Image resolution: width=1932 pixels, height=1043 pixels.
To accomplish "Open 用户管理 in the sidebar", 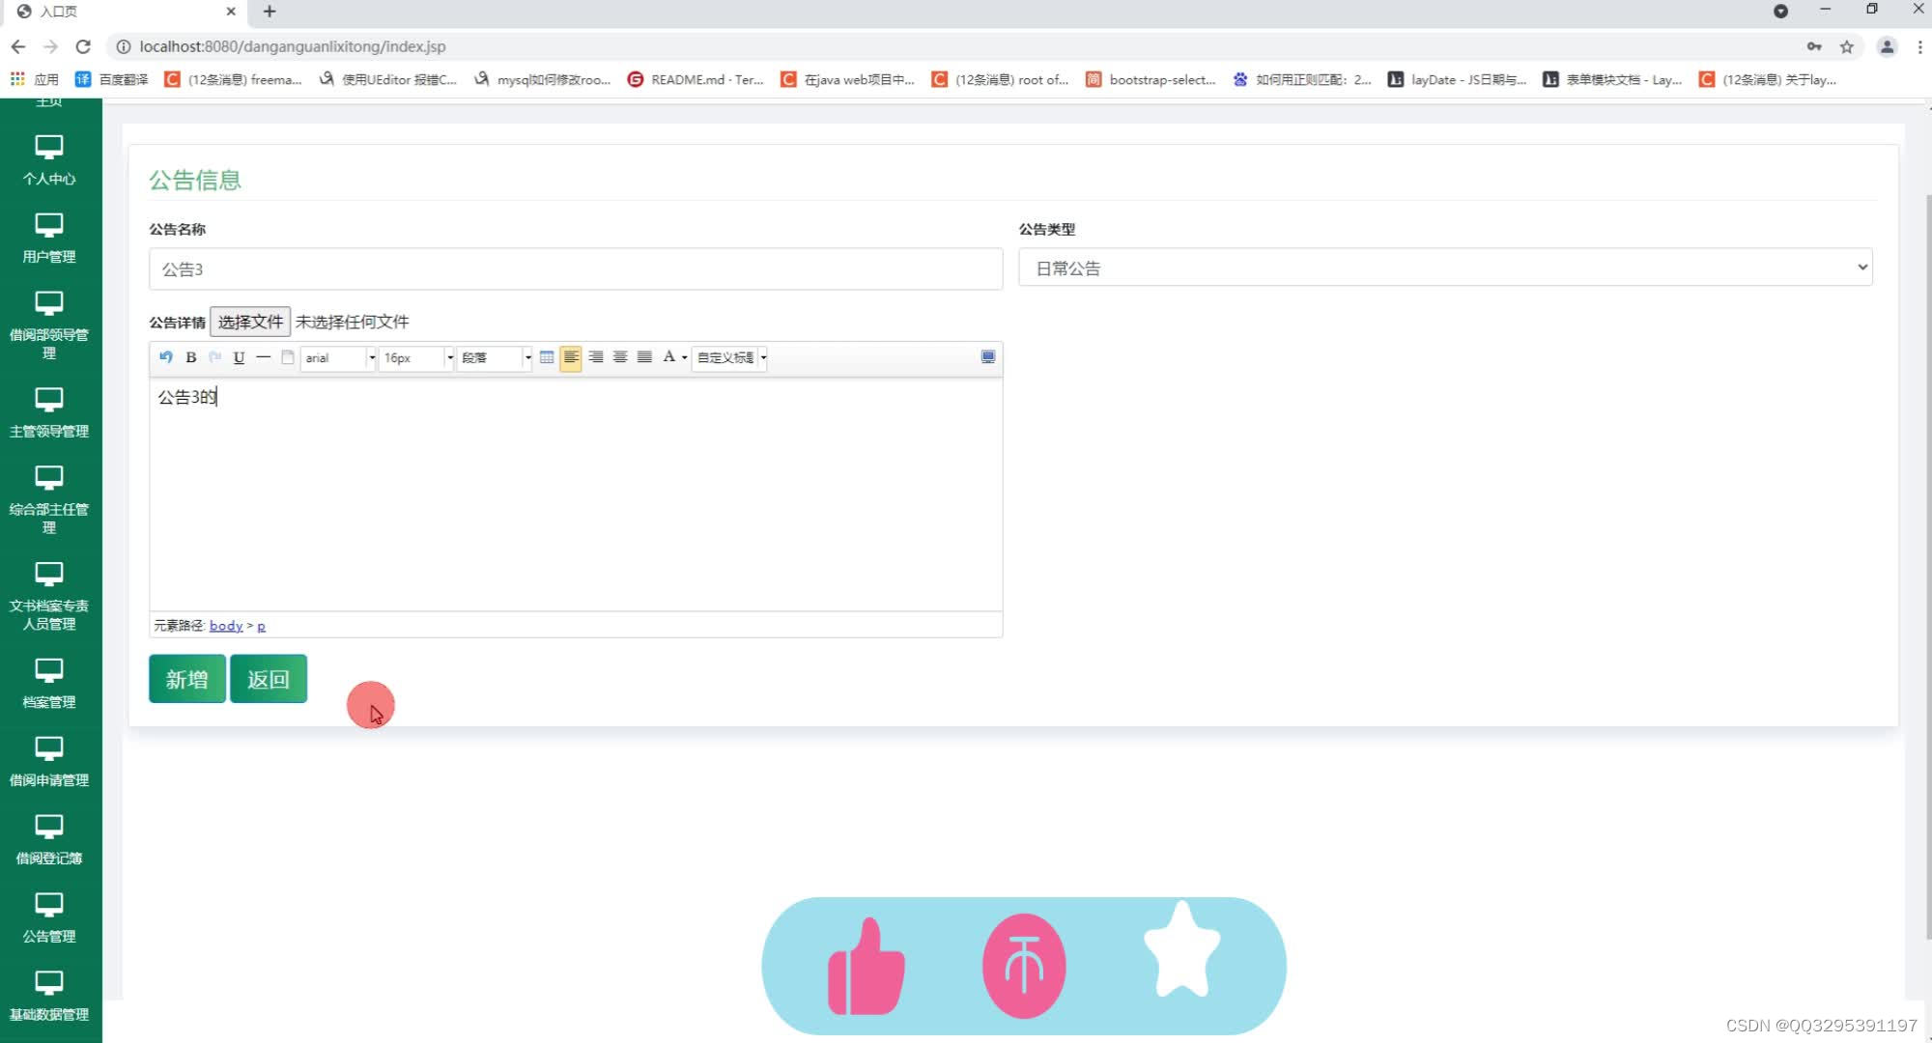I will (49, 239).
